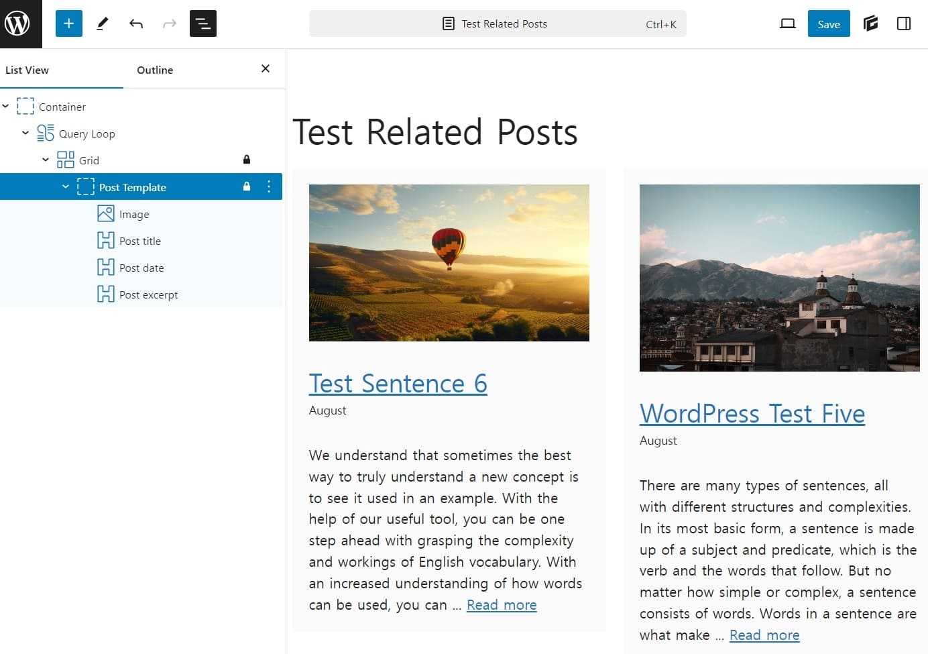
Task: Select the pencil Tools icon
Action: [103, 23]
